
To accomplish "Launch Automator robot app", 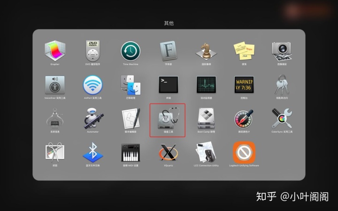I will coord(93,119).
